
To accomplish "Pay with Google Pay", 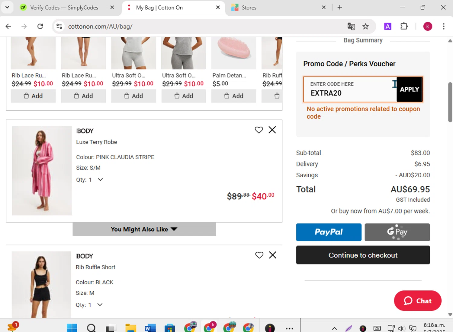I will tap(397, 232).
